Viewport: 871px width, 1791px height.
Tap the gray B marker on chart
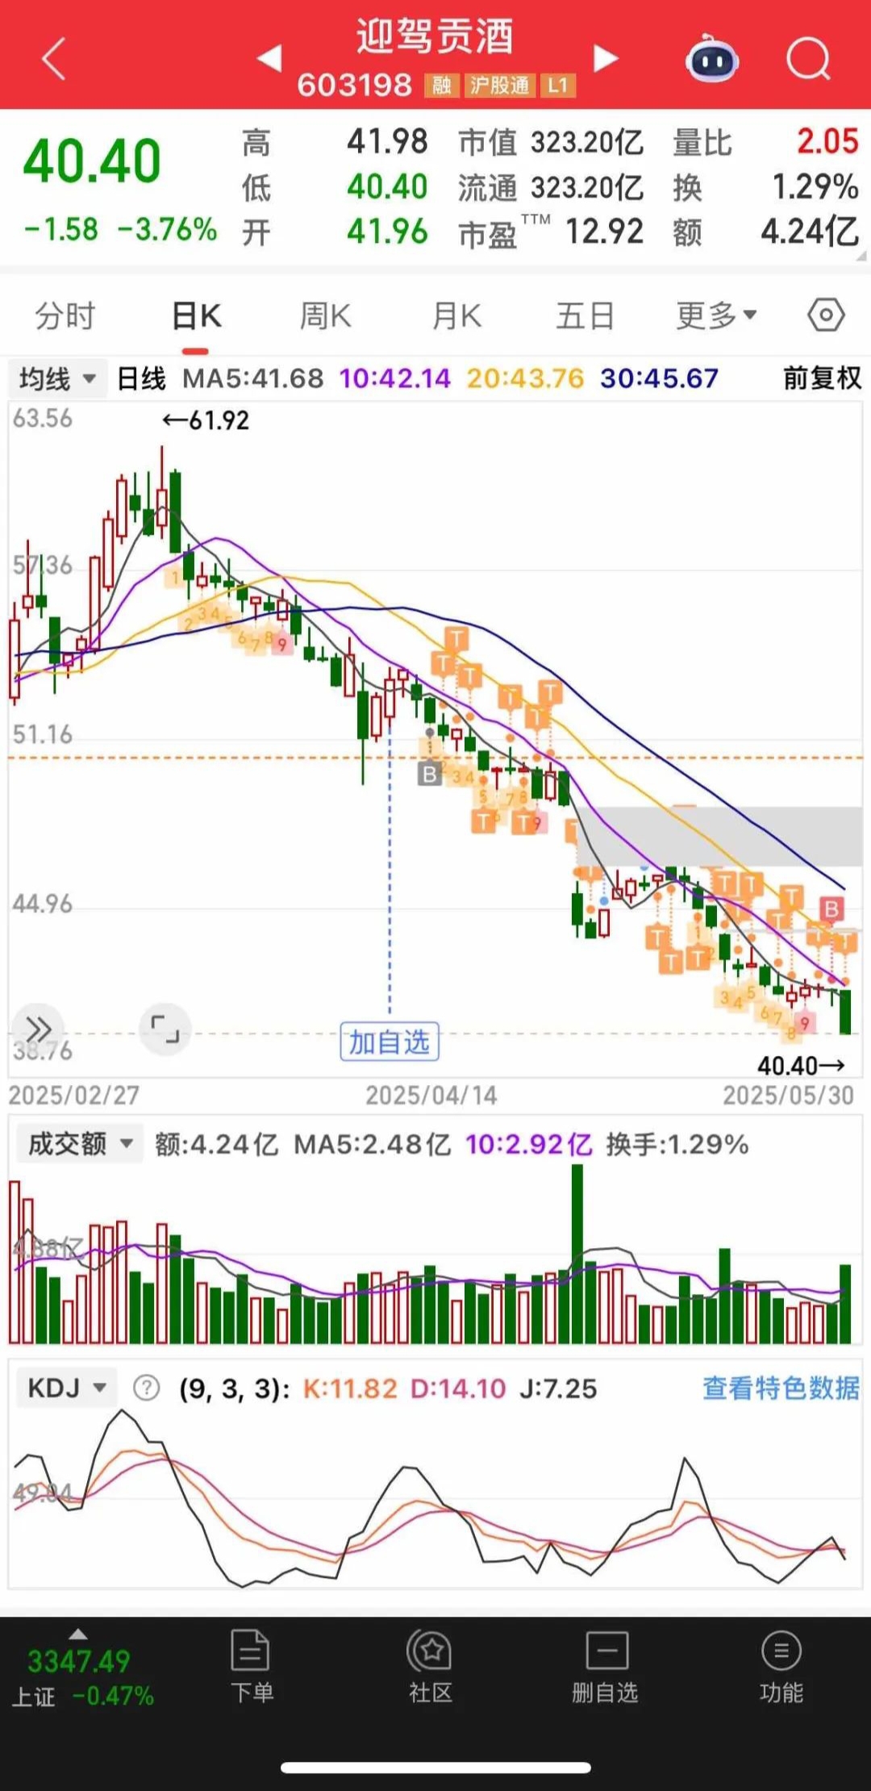430,774
